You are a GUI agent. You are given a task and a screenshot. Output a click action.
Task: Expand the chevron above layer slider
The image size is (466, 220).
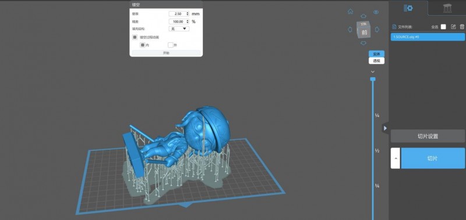click(373, 71)
